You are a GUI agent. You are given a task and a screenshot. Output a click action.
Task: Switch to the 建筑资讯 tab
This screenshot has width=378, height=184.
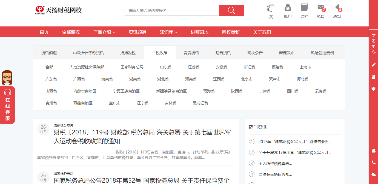(x=223, y=53)
